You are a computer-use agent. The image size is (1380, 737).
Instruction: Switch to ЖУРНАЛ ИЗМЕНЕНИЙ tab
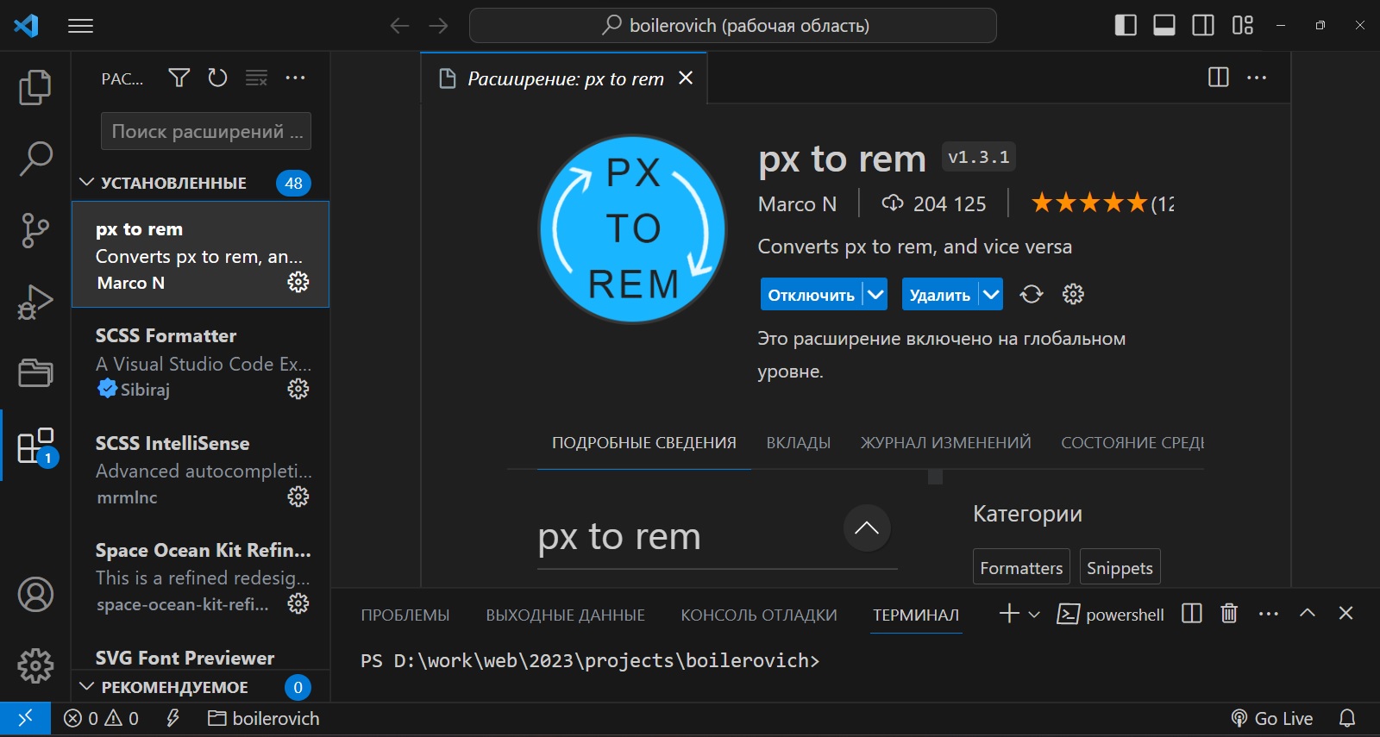click(945, 443)
